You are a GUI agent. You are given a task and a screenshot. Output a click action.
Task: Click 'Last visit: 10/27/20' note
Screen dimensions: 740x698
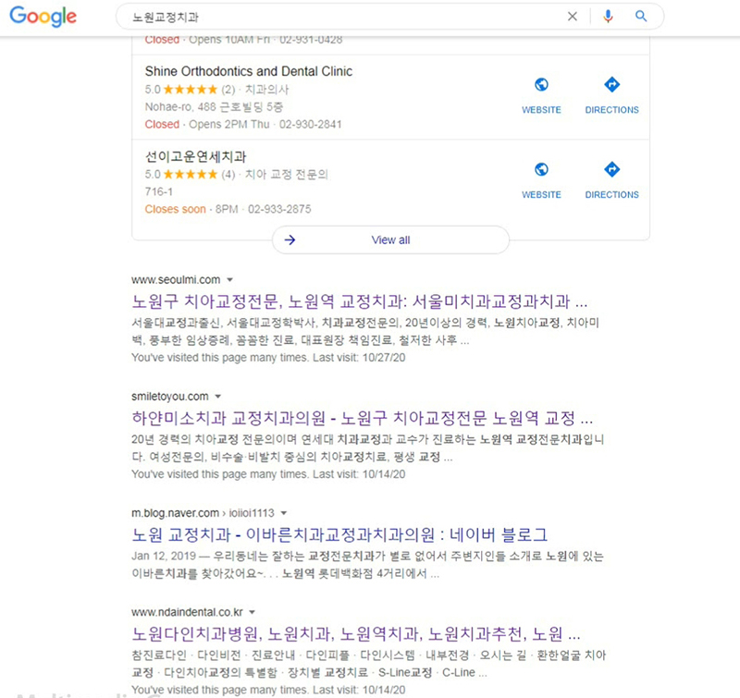click(x=359, y=358)
